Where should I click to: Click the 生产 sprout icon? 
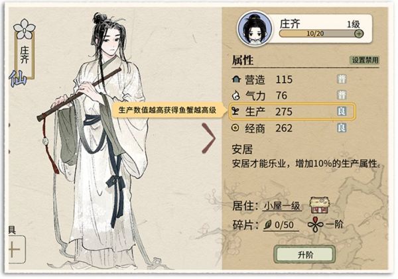[235, 111]
